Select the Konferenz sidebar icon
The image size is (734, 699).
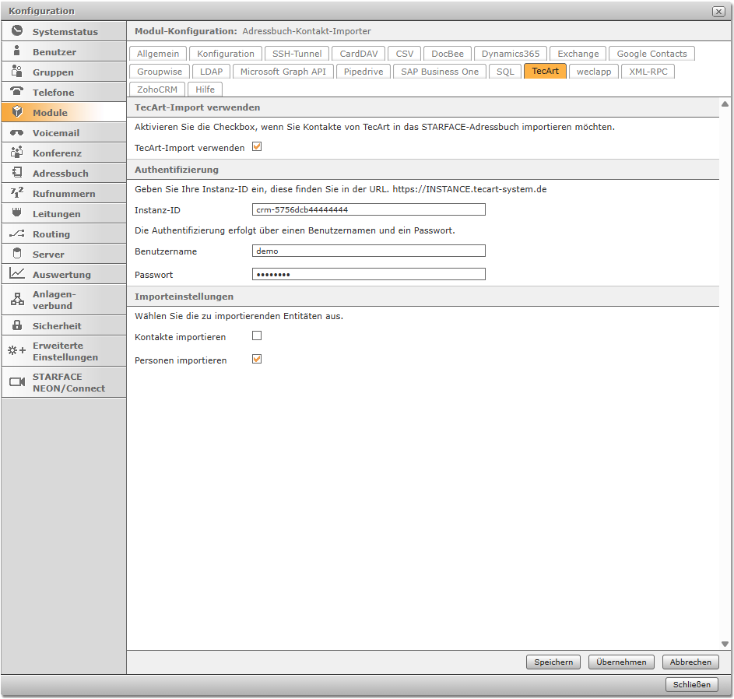[x=17, y=153]
